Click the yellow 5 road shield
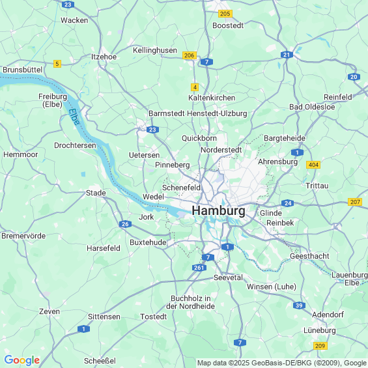368x368 pixels. click(57, 64)
